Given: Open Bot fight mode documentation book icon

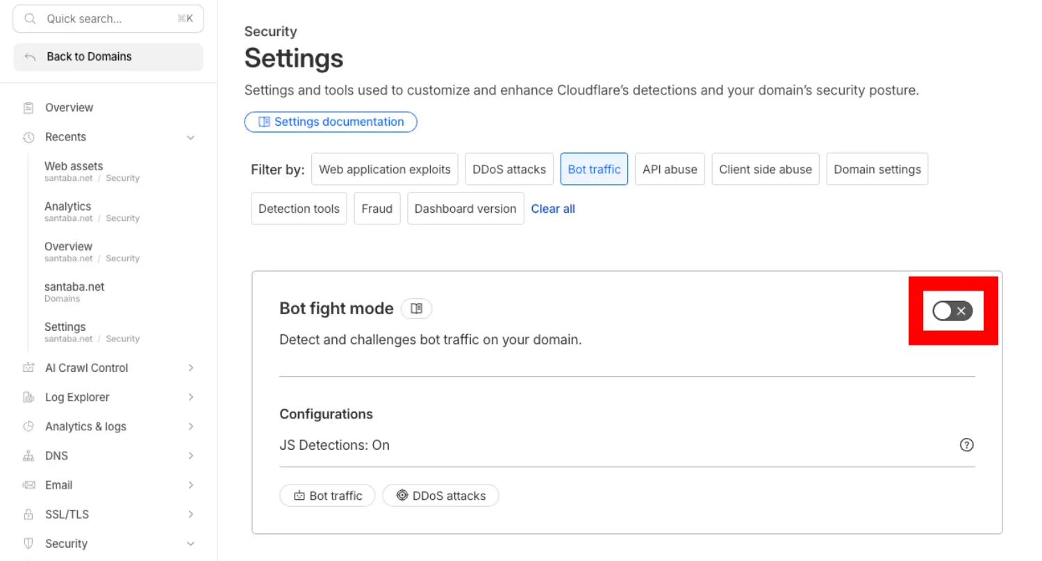Looking at the screenshot, I should coord(416,309).
